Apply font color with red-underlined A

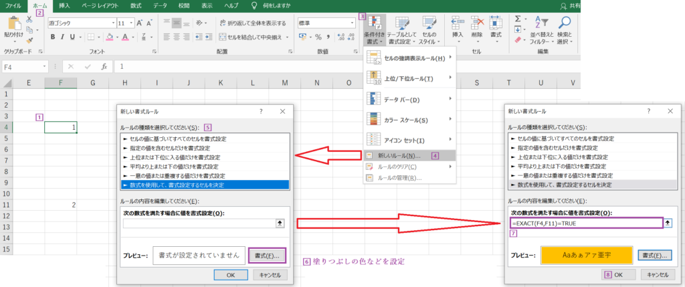pyautogui.click(x=125, y=37)
